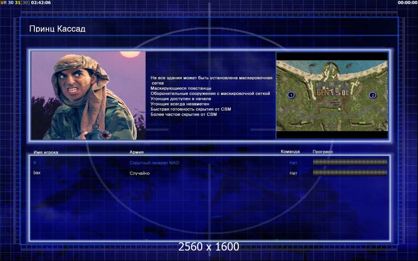
Task: Click "Быстрая готовность скрытия от СВМ"
Action: point(191,109)
